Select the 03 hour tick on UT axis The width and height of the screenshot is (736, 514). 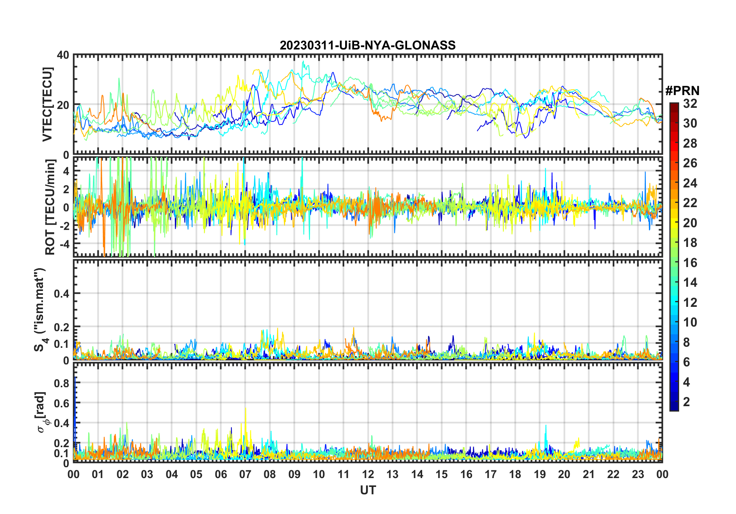click(147, 475)
